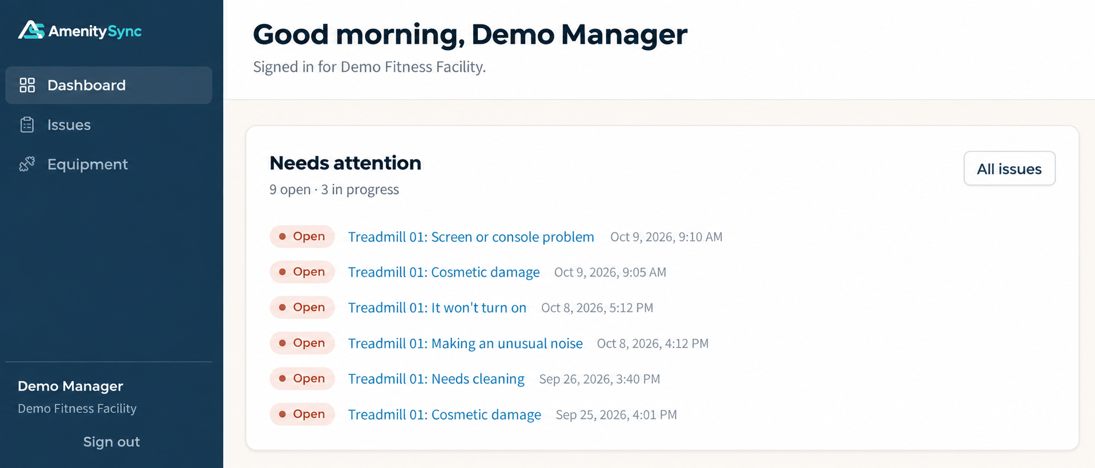Click the All issues button

[1009, 168]
